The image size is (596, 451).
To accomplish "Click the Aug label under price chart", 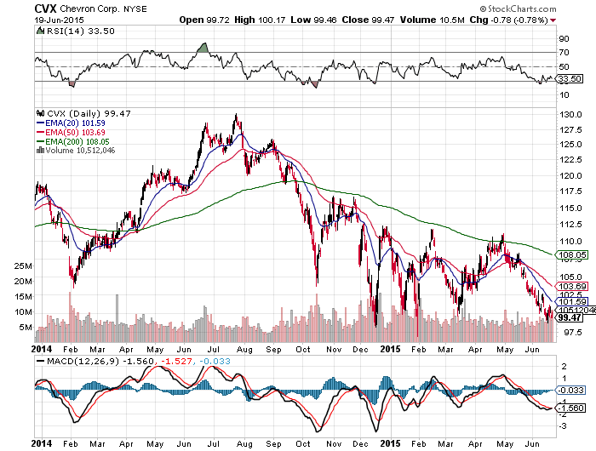I will pos(244,350).
